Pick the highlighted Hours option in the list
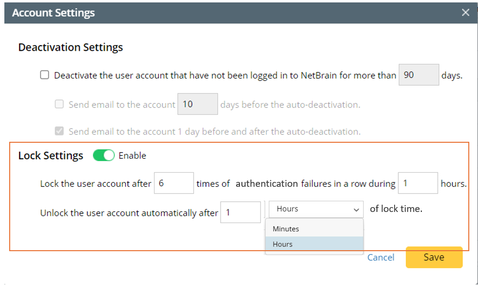The image size is (478, 286). point(283,244)
